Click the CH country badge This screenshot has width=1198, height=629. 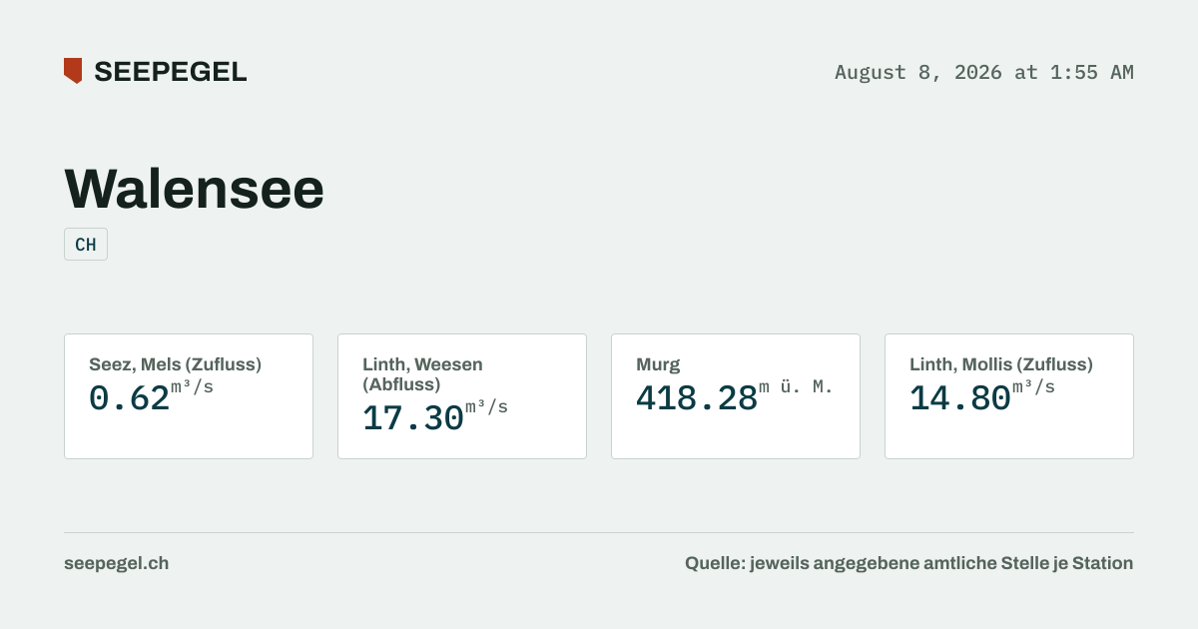click(86, 245)
